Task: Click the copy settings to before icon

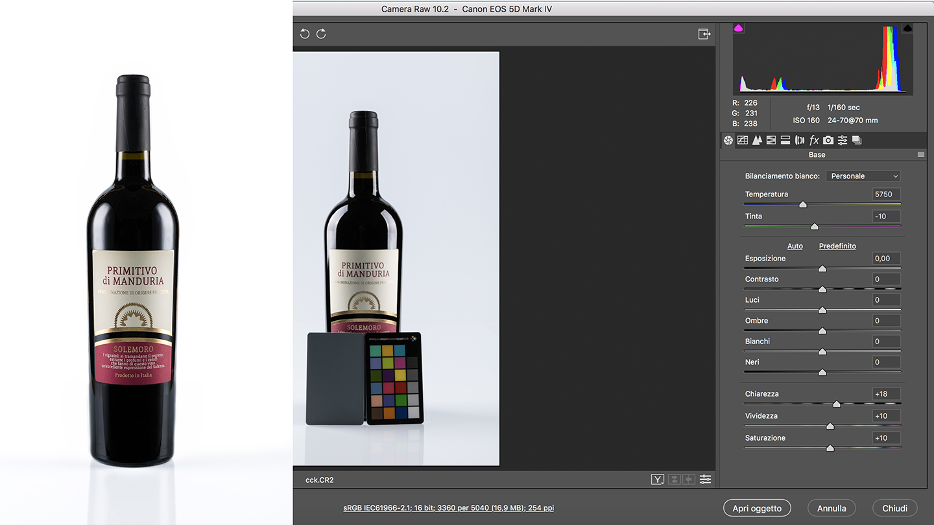Action: click(689, 480)
